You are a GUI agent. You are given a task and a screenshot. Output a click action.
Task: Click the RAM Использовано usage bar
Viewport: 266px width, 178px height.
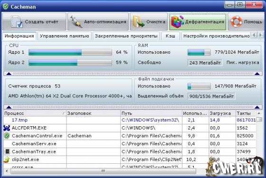point(199,52)
